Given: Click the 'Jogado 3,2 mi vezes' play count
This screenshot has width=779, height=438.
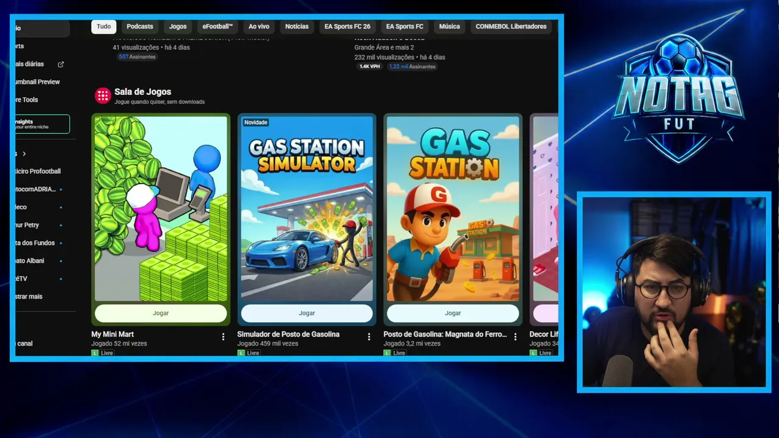Looking at the screenshot, I should click(412, 344).
